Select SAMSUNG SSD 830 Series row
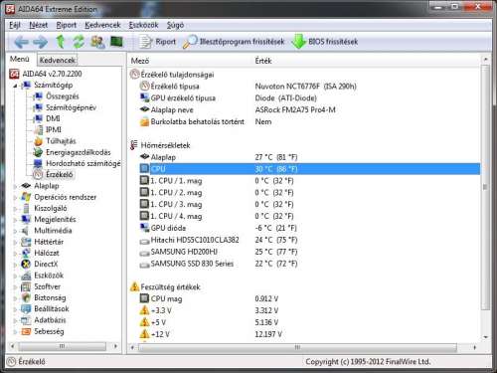Viewport: 497px width, 373px height. tap(304, 264)
